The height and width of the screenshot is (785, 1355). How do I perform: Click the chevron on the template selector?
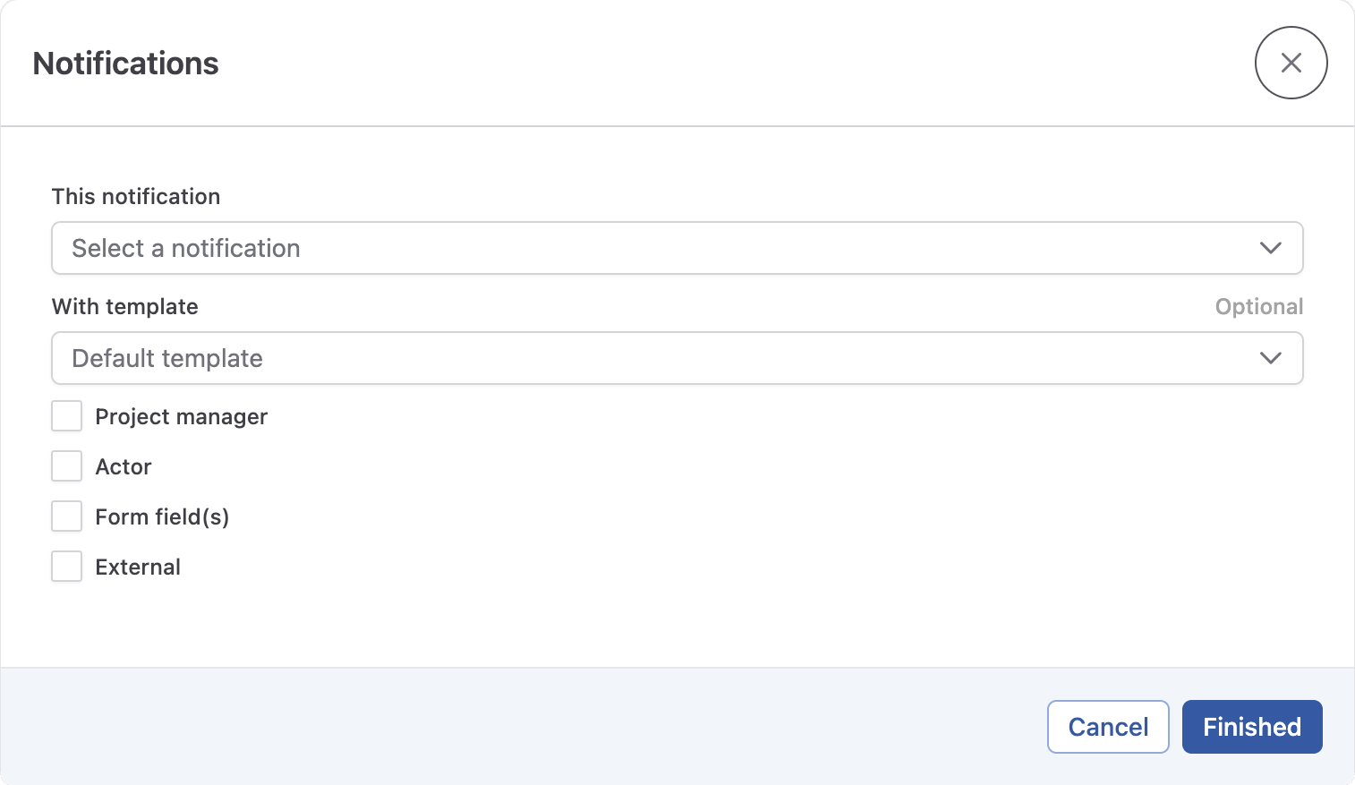click(x=1271, y=358)
